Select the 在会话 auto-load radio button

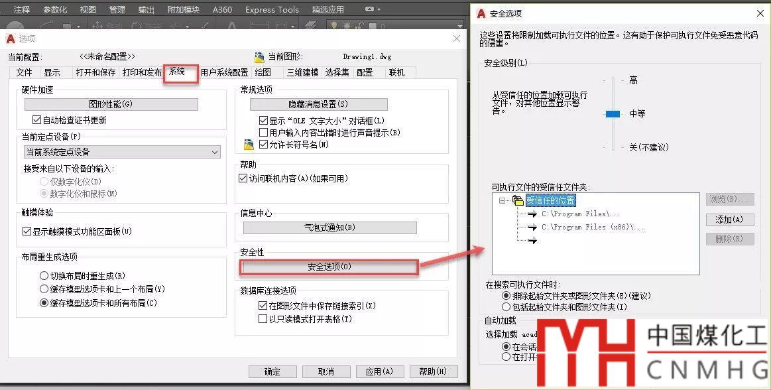click(x=506, y=347)
